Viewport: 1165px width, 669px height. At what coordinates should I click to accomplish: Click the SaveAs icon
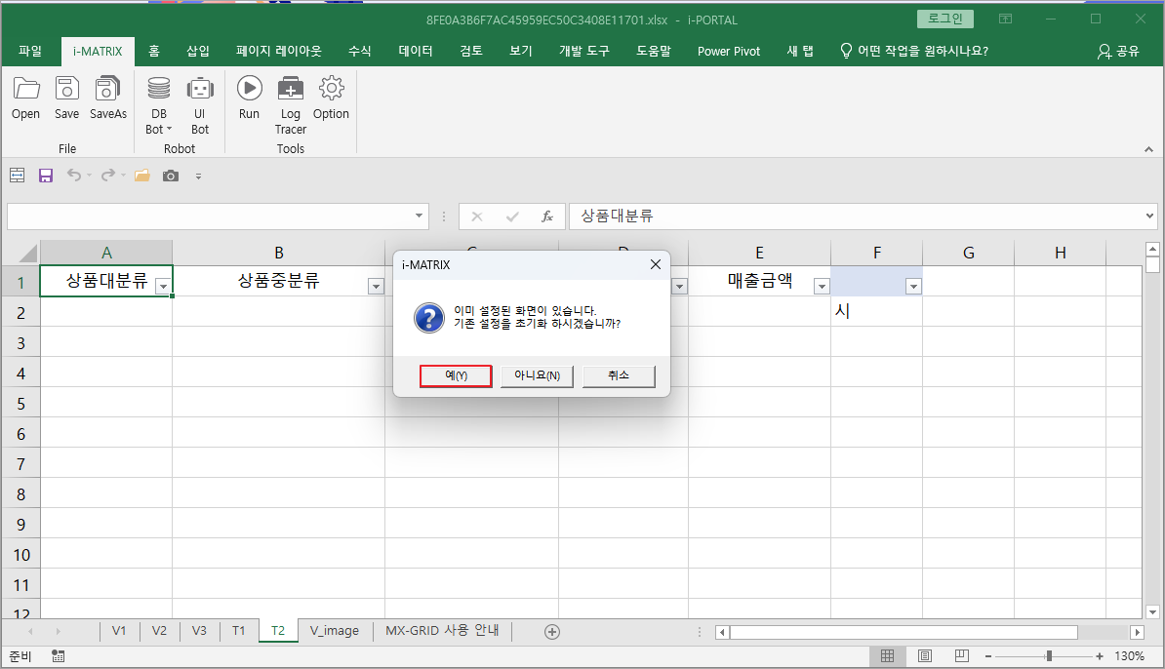(x=108, y=98)
